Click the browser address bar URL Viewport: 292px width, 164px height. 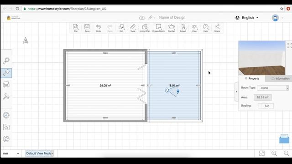click(67, 9)
